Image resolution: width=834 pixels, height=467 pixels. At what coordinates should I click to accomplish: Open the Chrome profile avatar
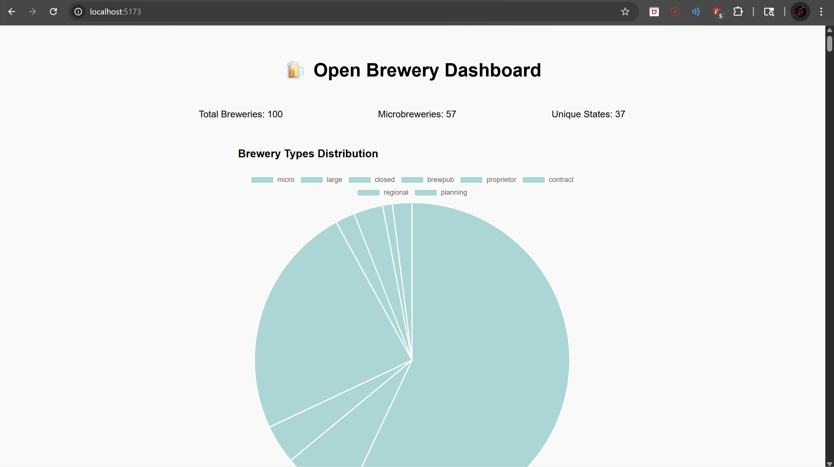tap(800, 12)
